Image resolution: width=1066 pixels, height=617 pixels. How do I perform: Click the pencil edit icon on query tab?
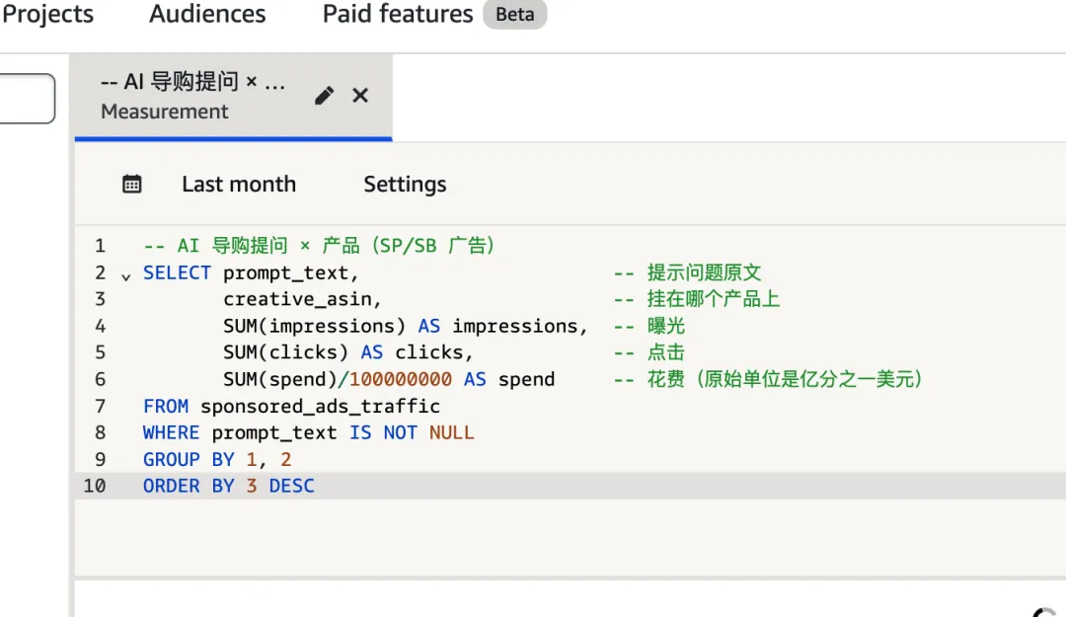pos(325,95)
